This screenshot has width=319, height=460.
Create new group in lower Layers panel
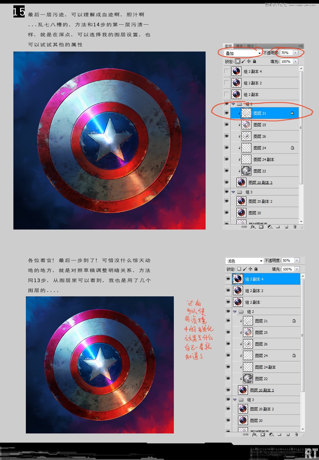[279, 434]
